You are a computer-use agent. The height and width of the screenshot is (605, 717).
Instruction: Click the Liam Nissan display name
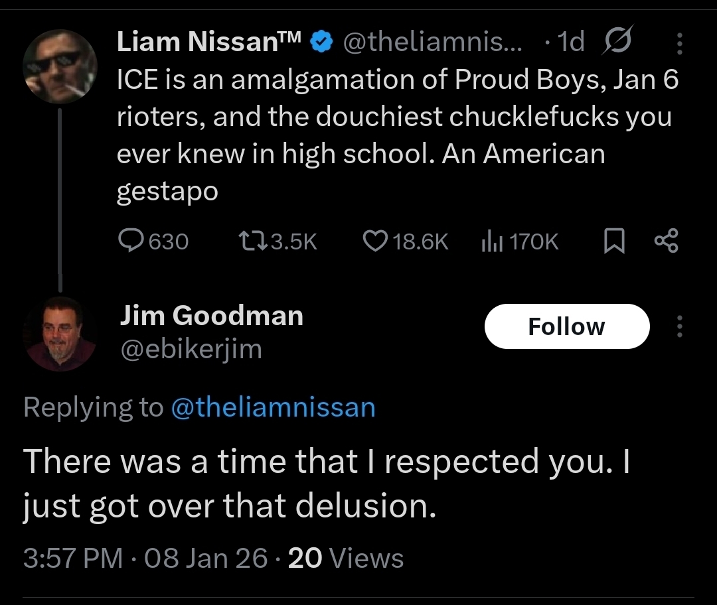209,43
